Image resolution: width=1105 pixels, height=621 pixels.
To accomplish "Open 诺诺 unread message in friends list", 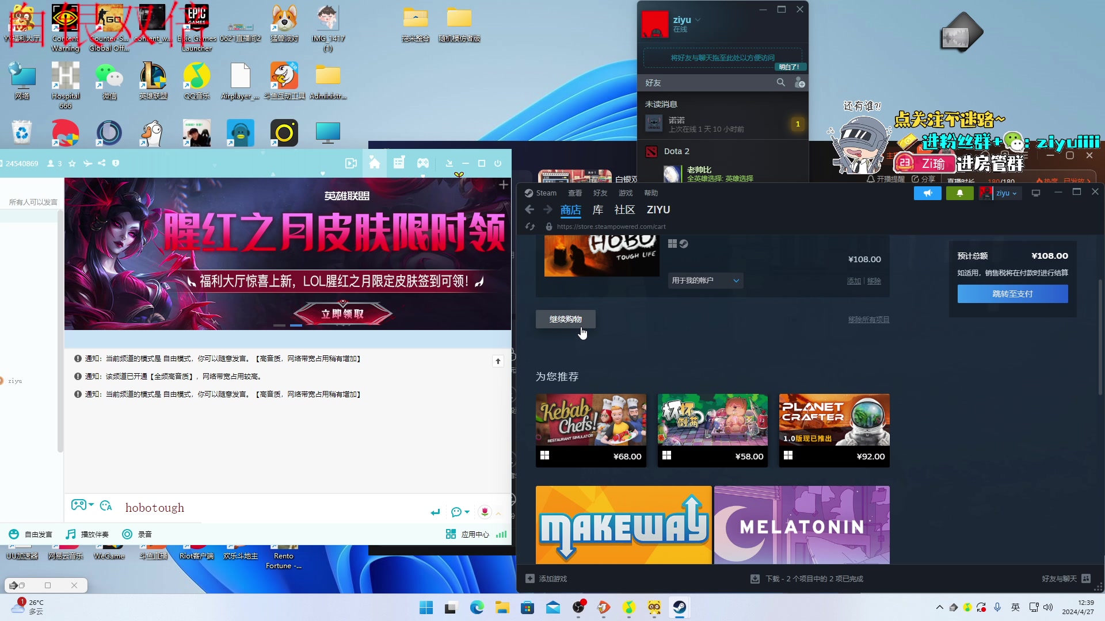I will (x=722, y=124).
